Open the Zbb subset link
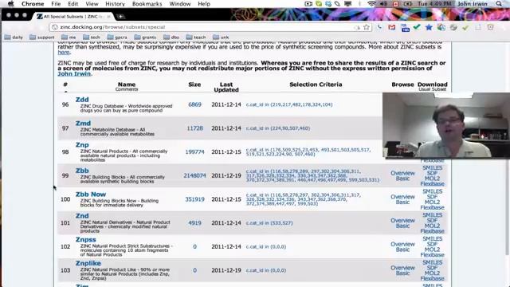The height and width of the screenshot is (287, 510). pos(82,171)
